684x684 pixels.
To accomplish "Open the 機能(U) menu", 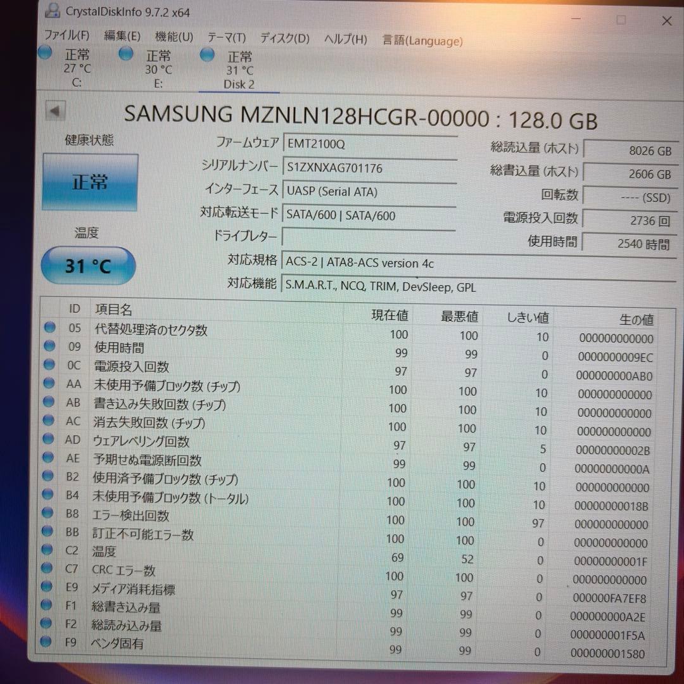I will click(174, 37).
